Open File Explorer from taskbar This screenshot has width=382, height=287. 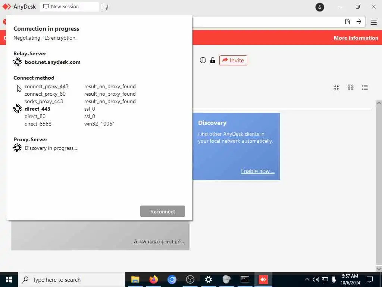135,280
